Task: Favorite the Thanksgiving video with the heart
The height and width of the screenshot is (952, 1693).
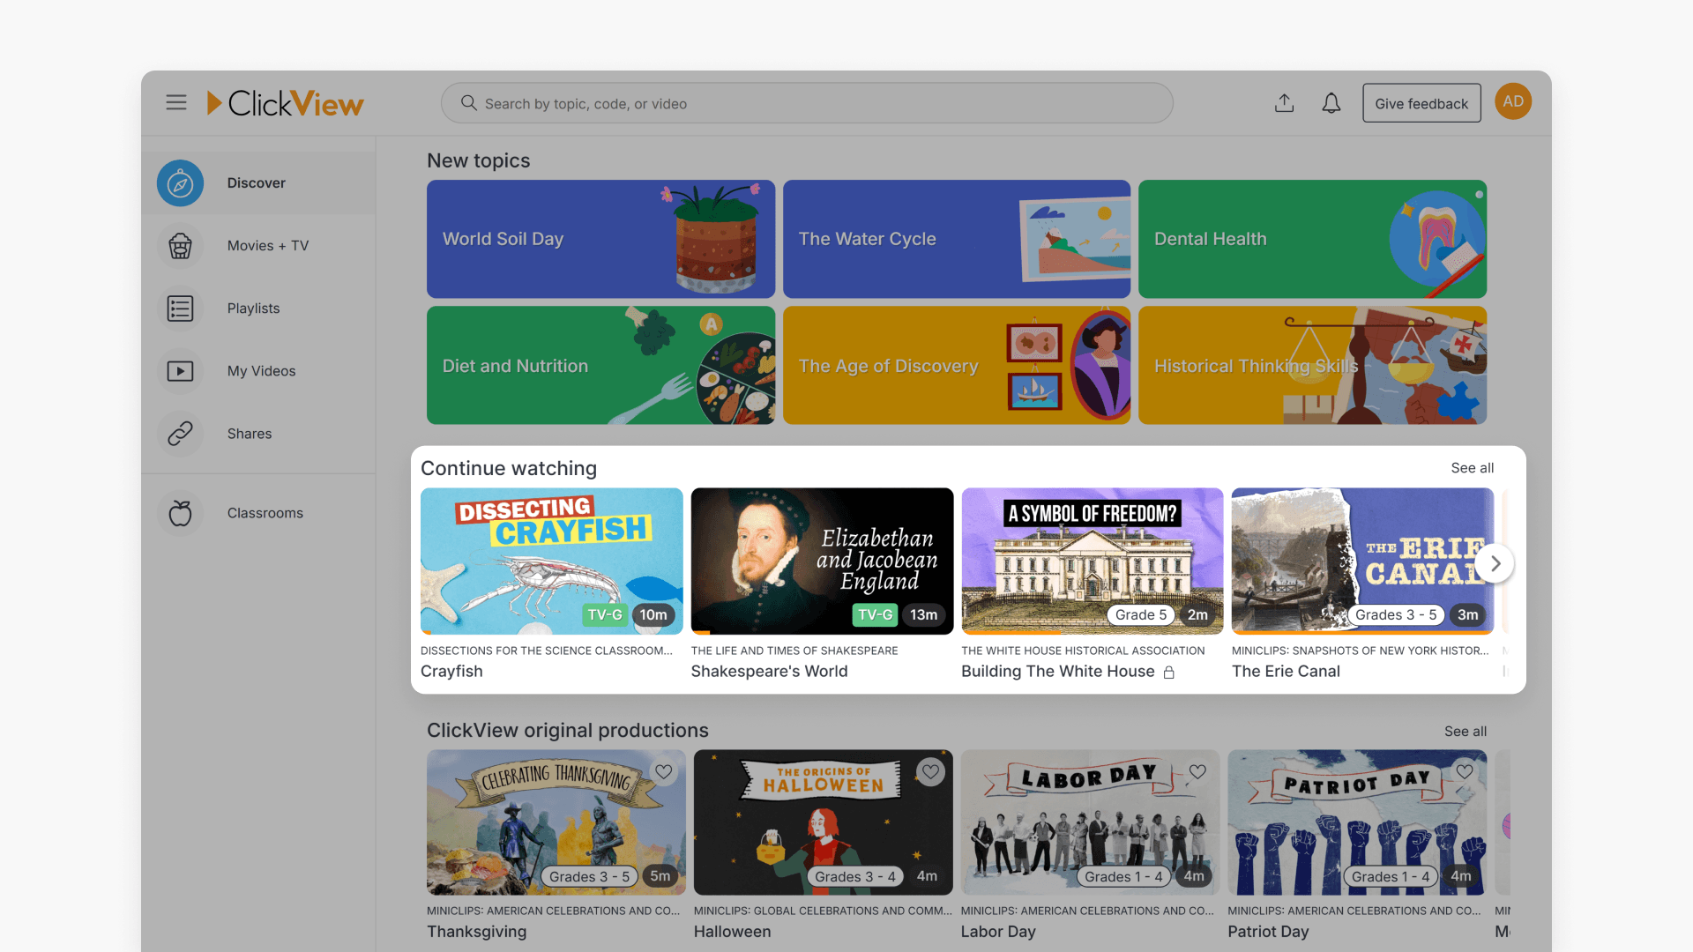Action: click(x=664, y=771)
